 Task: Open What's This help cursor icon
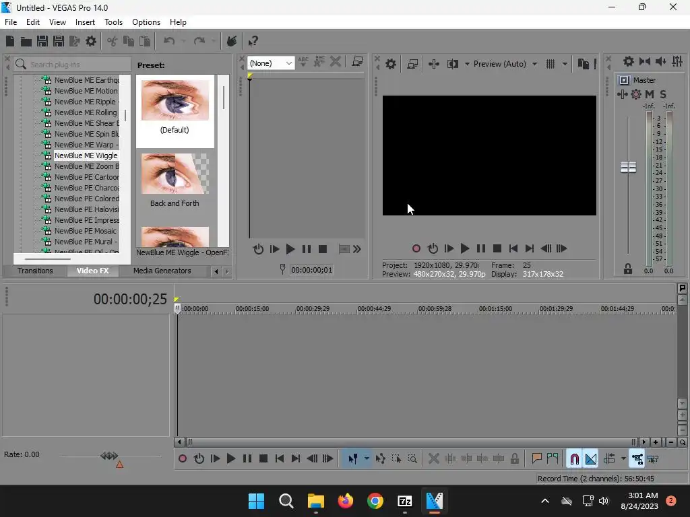tap(253, 41)
